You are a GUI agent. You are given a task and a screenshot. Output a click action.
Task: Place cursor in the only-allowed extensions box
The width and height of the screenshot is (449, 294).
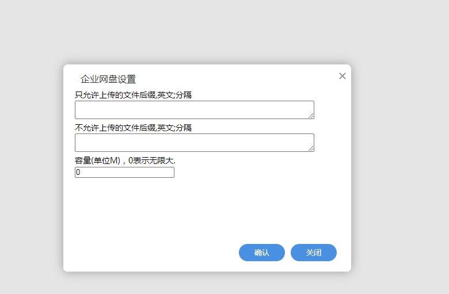[x=194, y=110]
